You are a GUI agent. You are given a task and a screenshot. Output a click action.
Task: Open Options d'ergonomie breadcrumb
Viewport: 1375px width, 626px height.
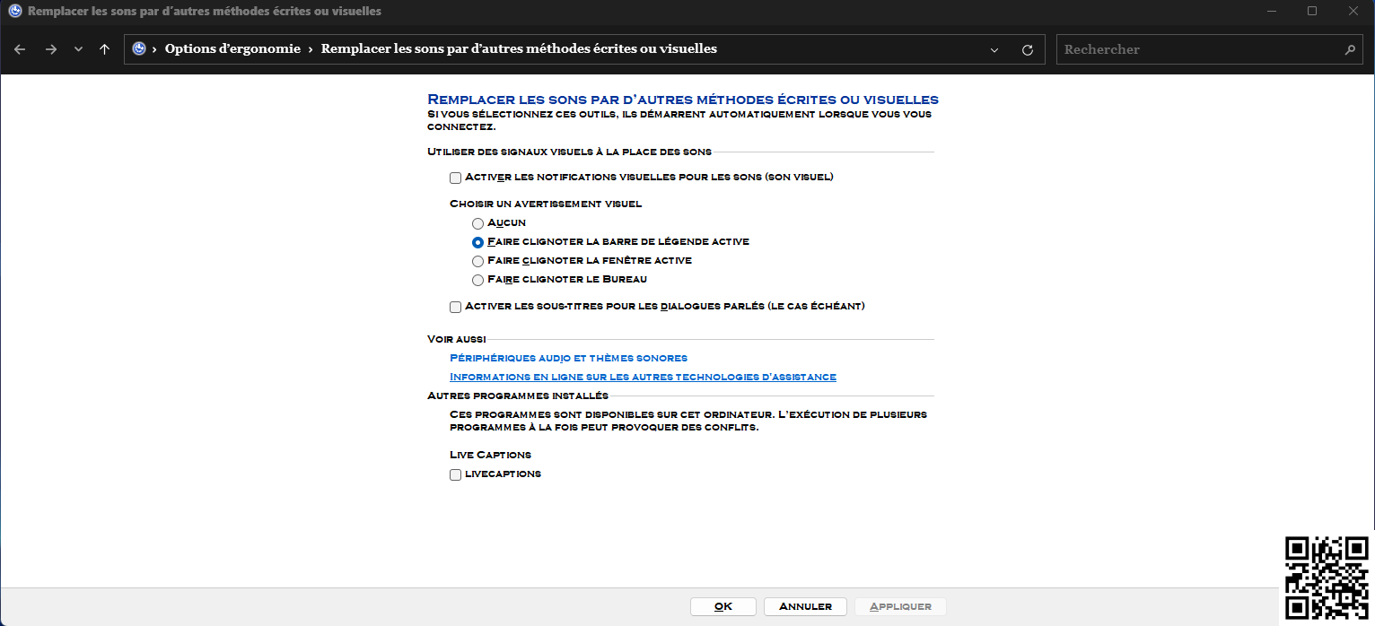(x=232, y=49)
